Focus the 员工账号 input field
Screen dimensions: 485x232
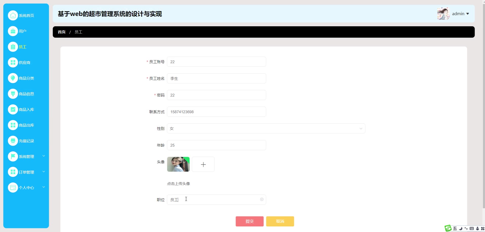pyautogui.click(x=216, y=62)
